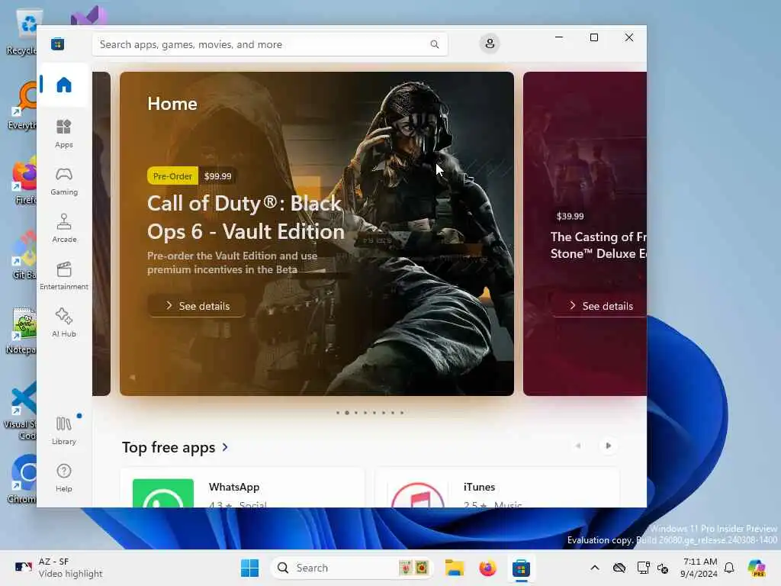Open the Firefox desktop shortcut

click(x=24, y=180)
